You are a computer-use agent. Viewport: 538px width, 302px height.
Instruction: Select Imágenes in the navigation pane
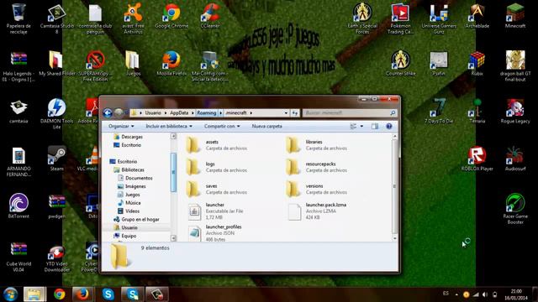(131, 186)
